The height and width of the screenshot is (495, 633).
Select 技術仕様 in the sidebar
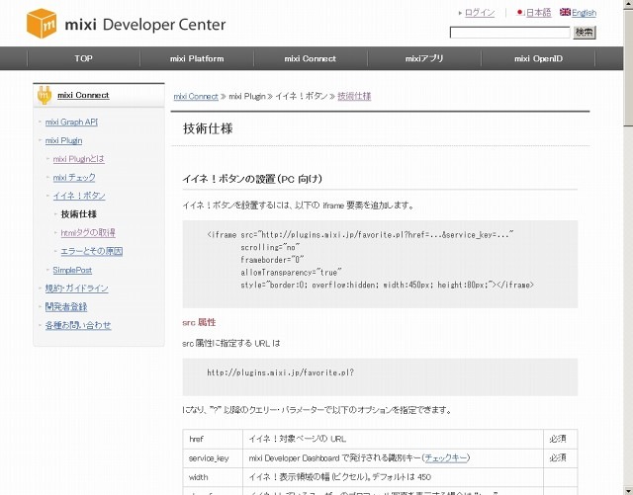[x=79, y=214]
